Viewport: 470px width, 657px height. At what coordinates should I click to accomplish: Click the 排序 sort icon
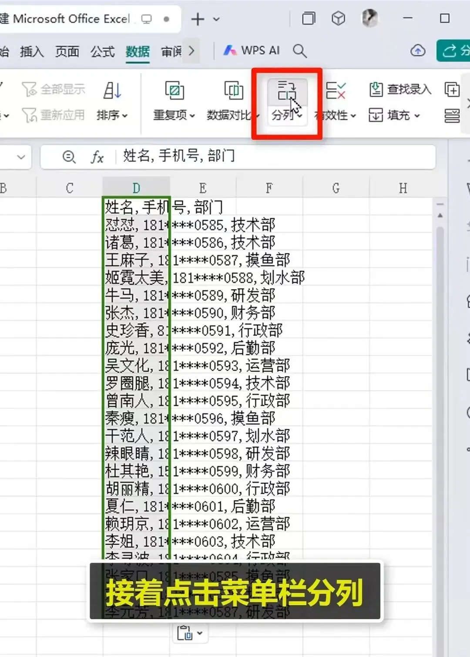[x=112, y=91]
